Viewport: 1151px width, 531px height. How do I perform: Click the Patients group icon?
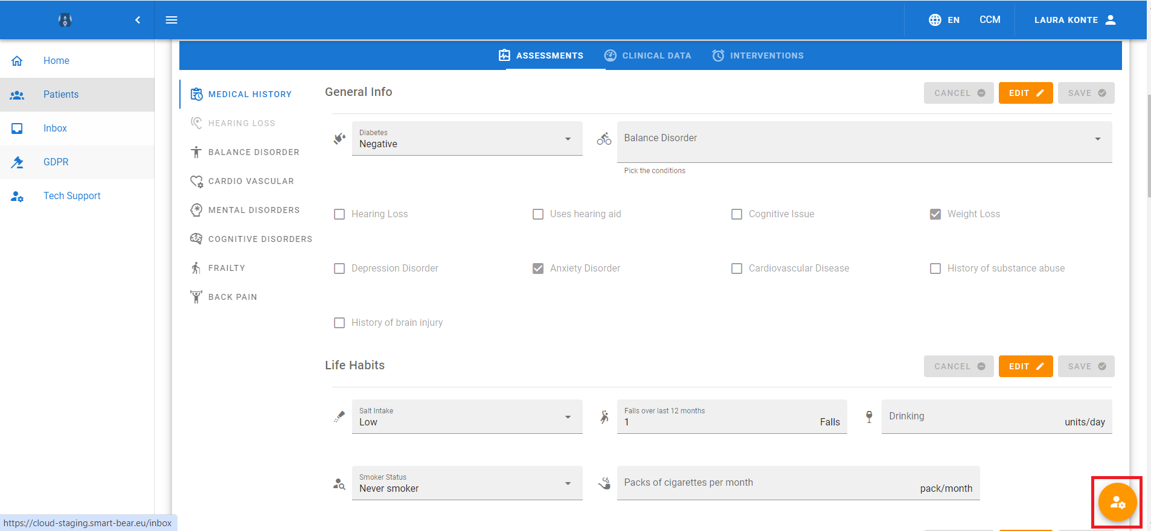(17, 95)
